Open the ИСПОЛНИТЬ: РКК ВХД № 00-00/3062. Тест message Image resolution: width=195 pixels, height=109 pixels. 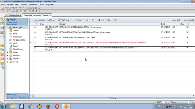pyautogui.click(x=114, y=38)
